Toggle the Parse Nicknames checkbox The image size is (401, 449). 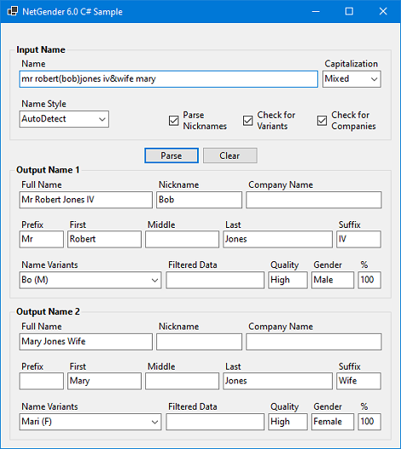[174, 120]
